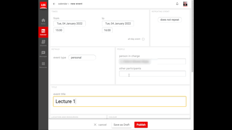Change the 15:00 start time
232x130 pixels.
tap(59, 30)
